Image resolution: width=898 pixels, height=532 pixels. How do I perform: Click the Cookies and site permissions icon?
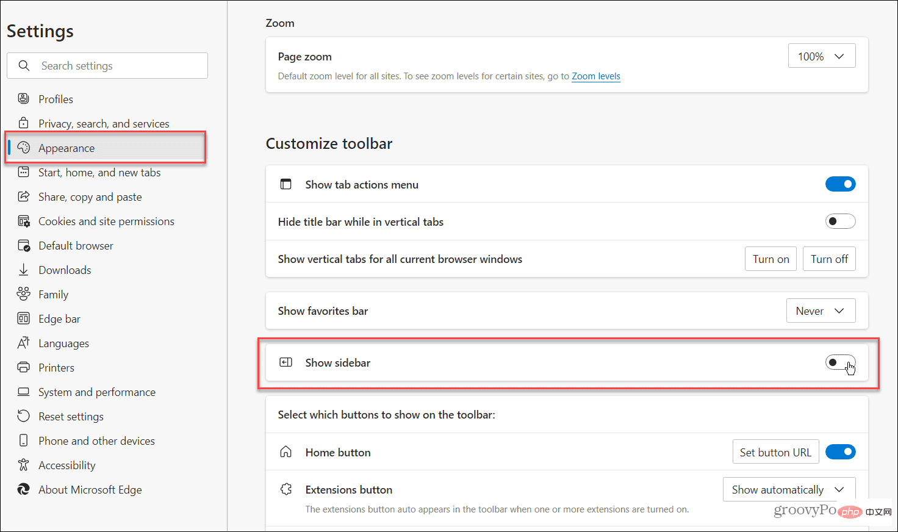point(23,220)
